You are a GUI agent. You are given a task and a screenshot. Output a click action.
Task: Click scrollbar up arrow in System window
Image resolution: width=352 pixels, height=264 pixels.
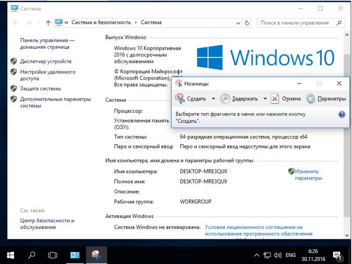click(347, 35)
